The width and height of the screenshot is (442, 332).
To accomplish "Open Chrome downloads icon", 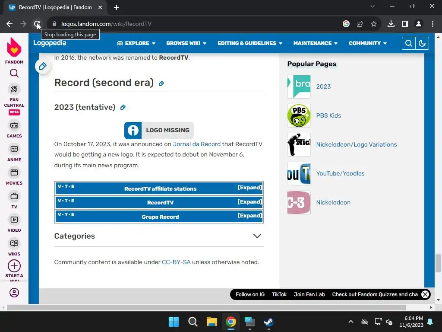I will click(x=391, y=24).
